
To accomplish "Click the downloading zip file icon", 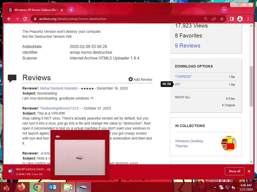I will 11,171.
